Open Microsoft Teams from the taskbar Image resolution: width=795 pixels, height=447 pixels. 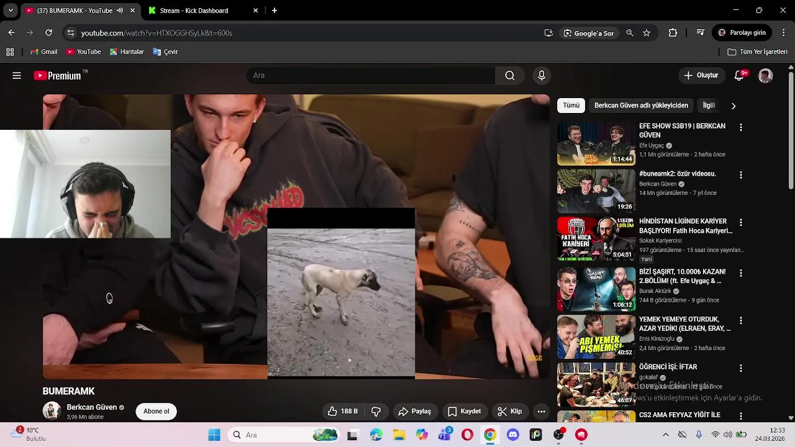[445, 435]
